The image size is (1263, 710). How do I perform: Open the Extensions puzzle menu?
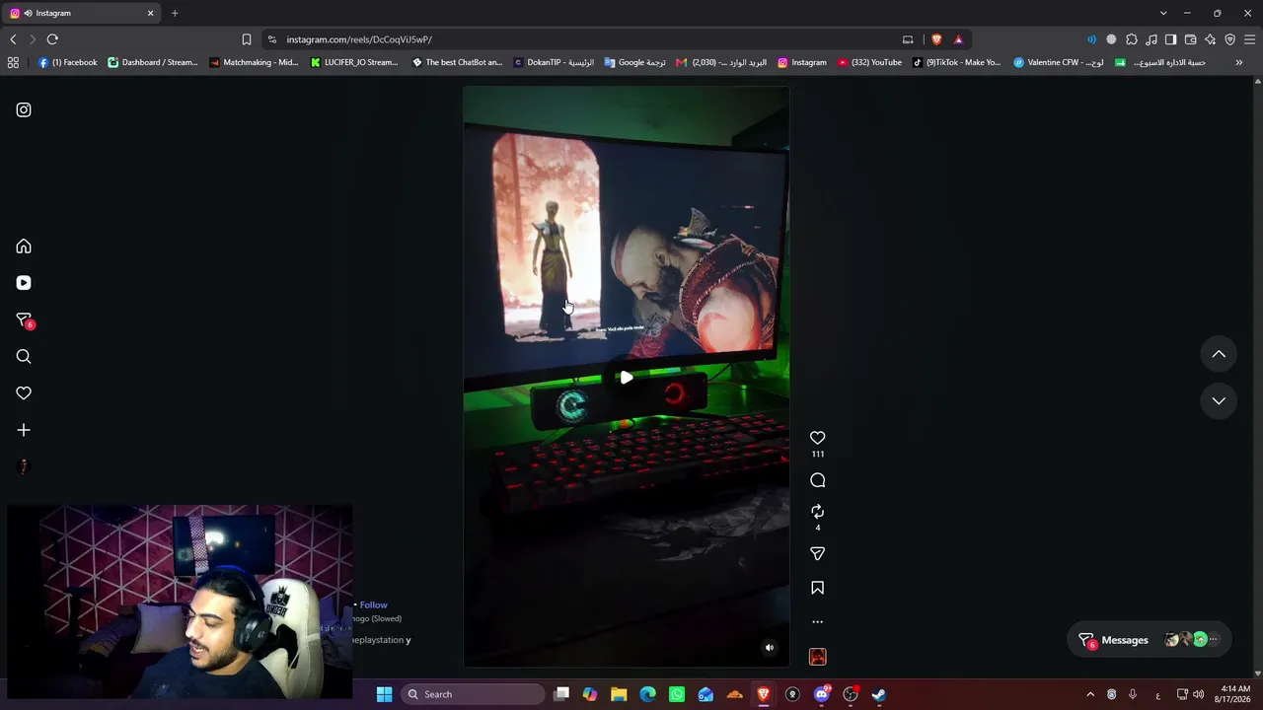(1132, 39)
